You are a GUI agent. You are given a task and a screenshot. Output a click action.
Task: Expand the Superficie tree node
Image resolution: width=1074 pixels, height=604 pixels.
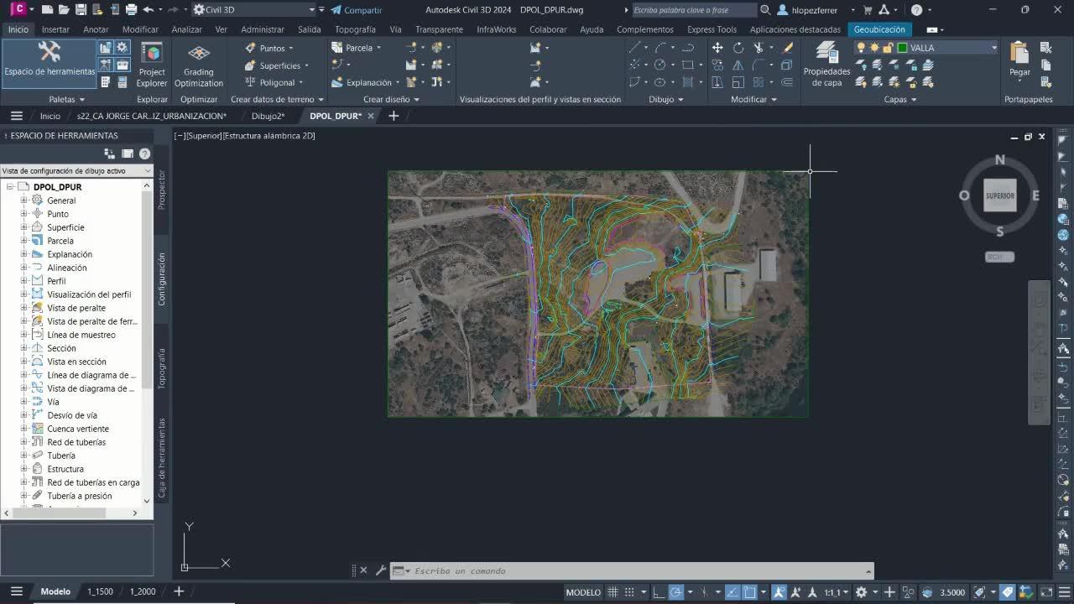[x=24, y=227]
